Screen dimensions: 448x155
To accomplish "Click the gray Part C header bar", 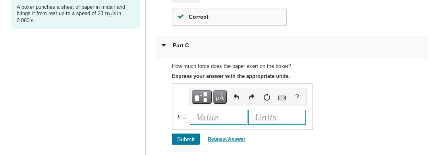I will tap(292, 47).
